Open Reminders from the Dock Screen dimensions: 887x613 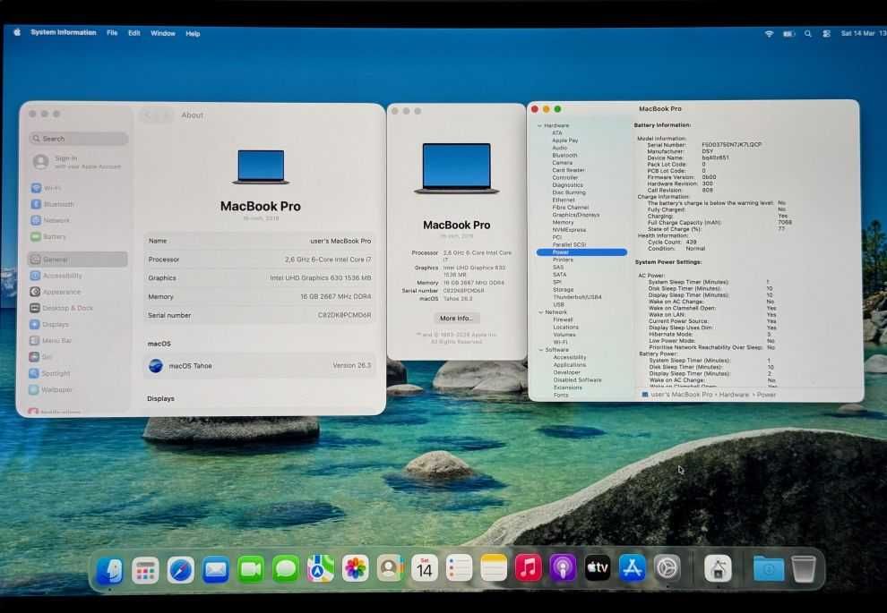click(459, 568)
